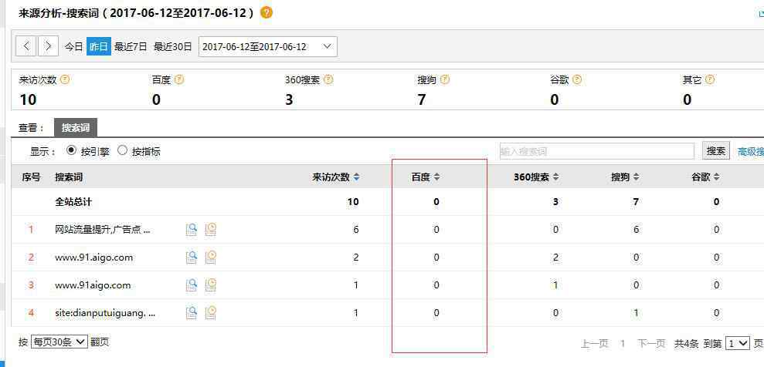Open history trend icon for site:dianputuiguang row
Viewport: 764px width, 367px height.
tap(210, 312)
